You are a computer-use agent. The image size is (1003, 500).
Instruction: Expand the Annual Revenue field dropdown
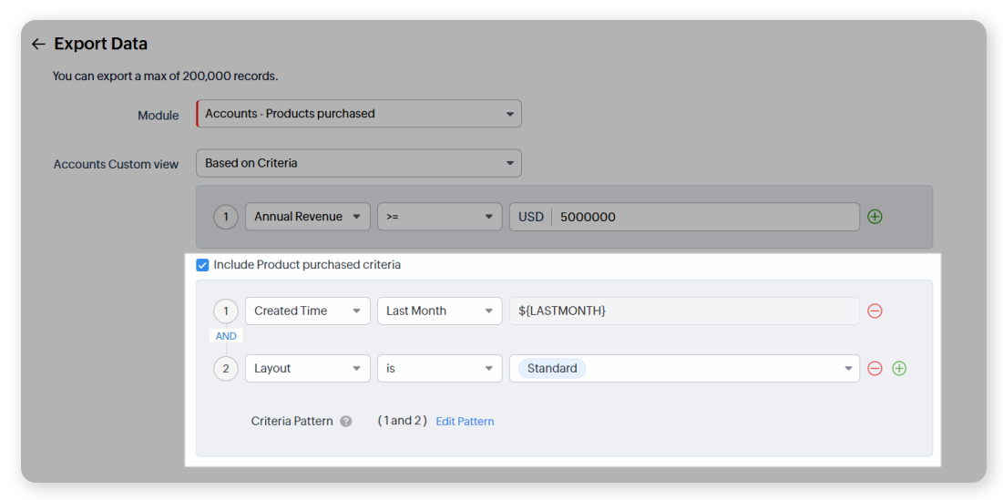point(307,217)
